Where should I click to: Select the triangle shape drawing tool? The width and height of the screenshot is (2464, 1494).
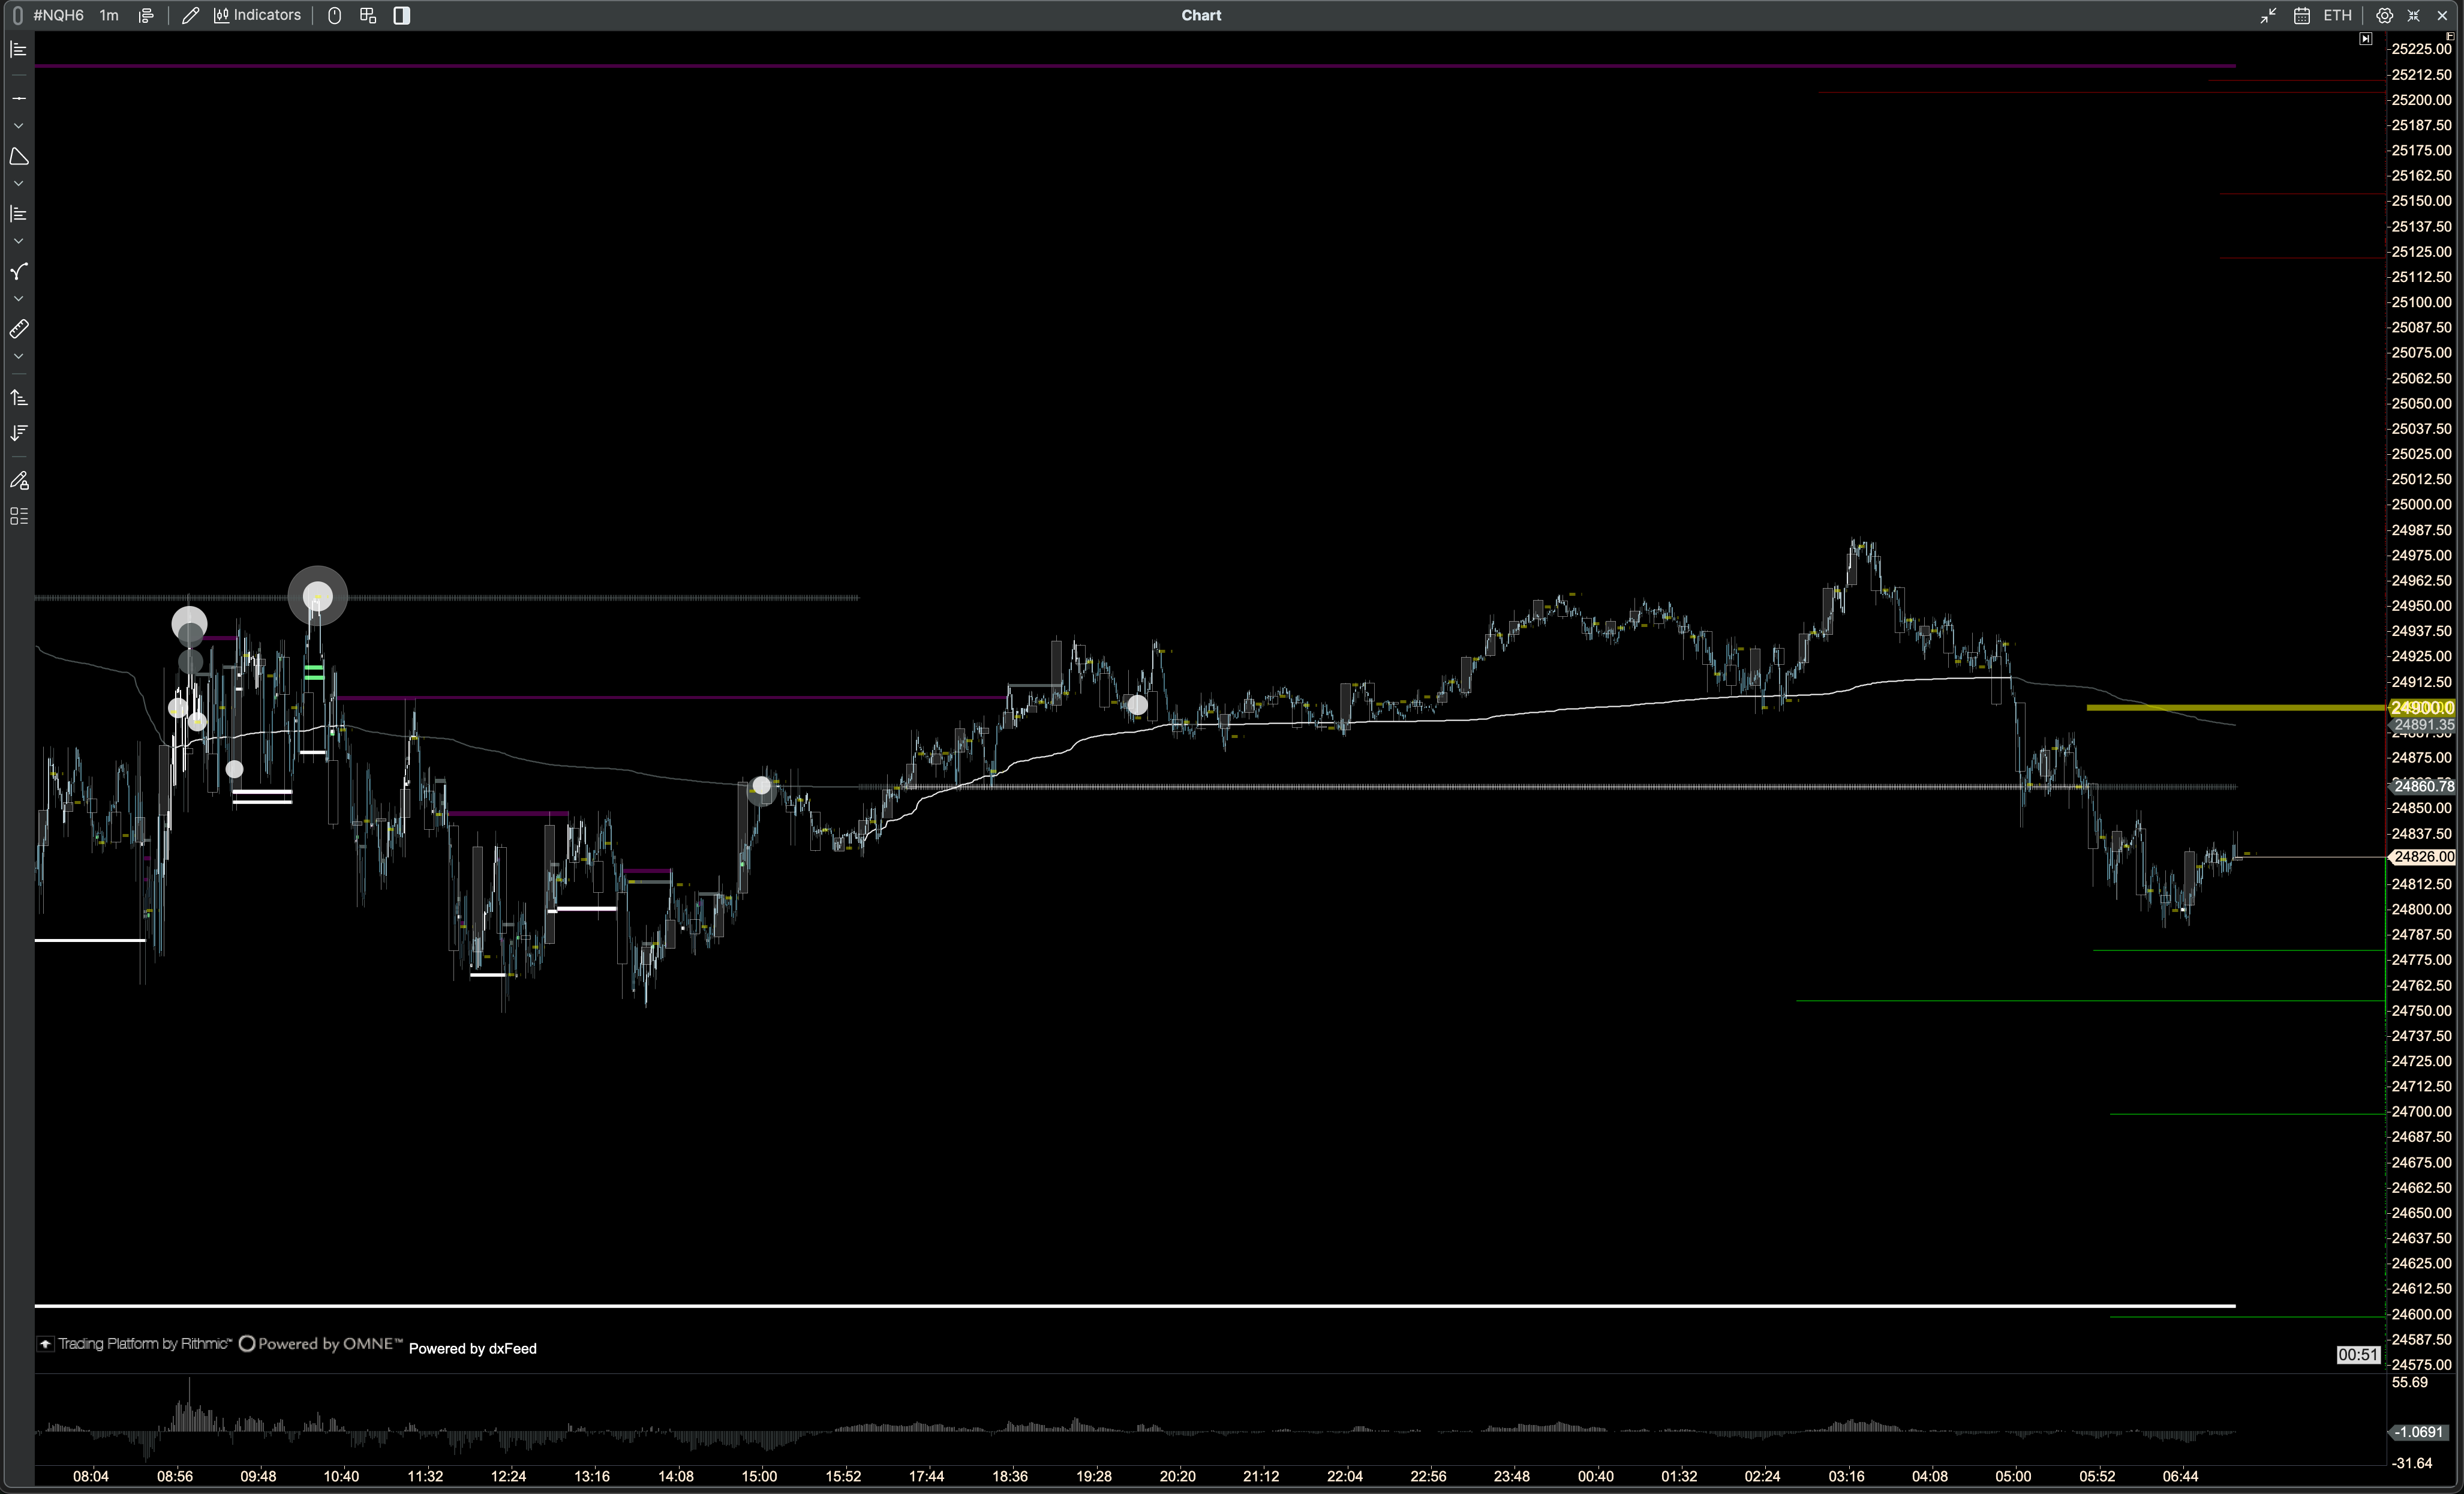click(18, 157)
